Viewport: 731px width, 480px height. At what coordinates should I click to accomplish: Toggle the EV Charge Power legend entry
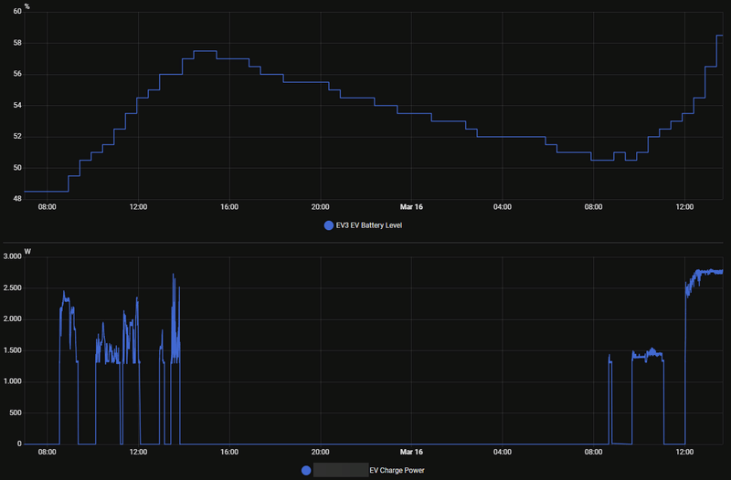[x=363, y=470]
